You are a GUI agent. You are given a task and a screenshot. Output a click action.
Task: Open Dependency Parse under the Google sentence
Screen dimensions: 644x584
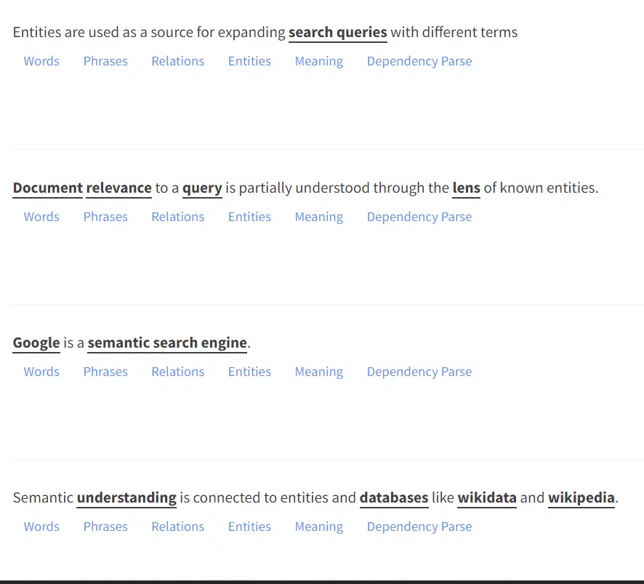[x=419, y=372]
